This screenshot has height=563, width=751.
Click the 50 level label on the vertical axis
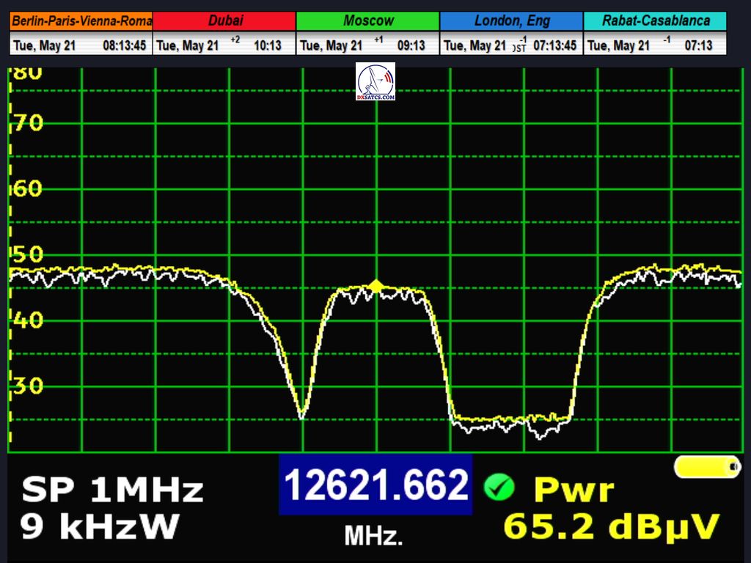pyautogui.click(x=29, y=254)
